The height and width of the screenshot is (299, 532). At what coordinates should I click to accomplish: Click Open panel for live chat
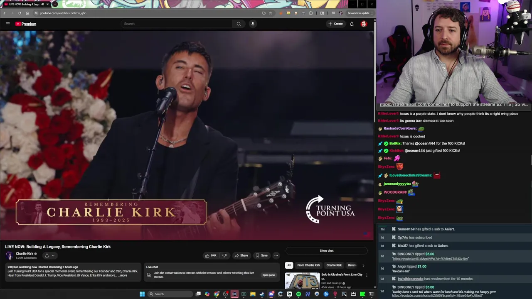pos(268,275)
